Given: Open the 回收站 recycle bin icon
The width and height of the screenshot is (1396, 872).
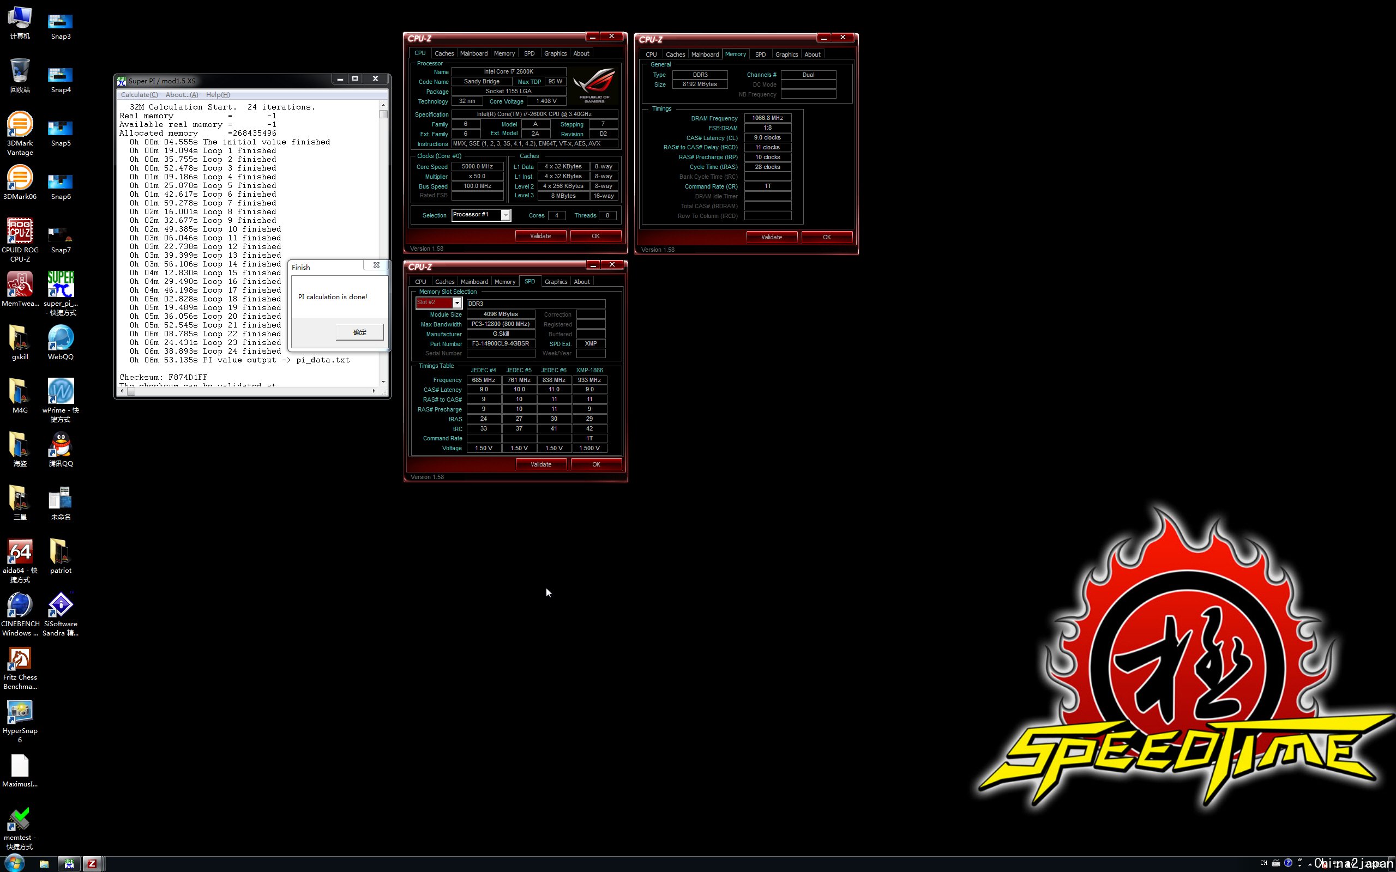Looking at the screenshot, I should tap(20, 76).
